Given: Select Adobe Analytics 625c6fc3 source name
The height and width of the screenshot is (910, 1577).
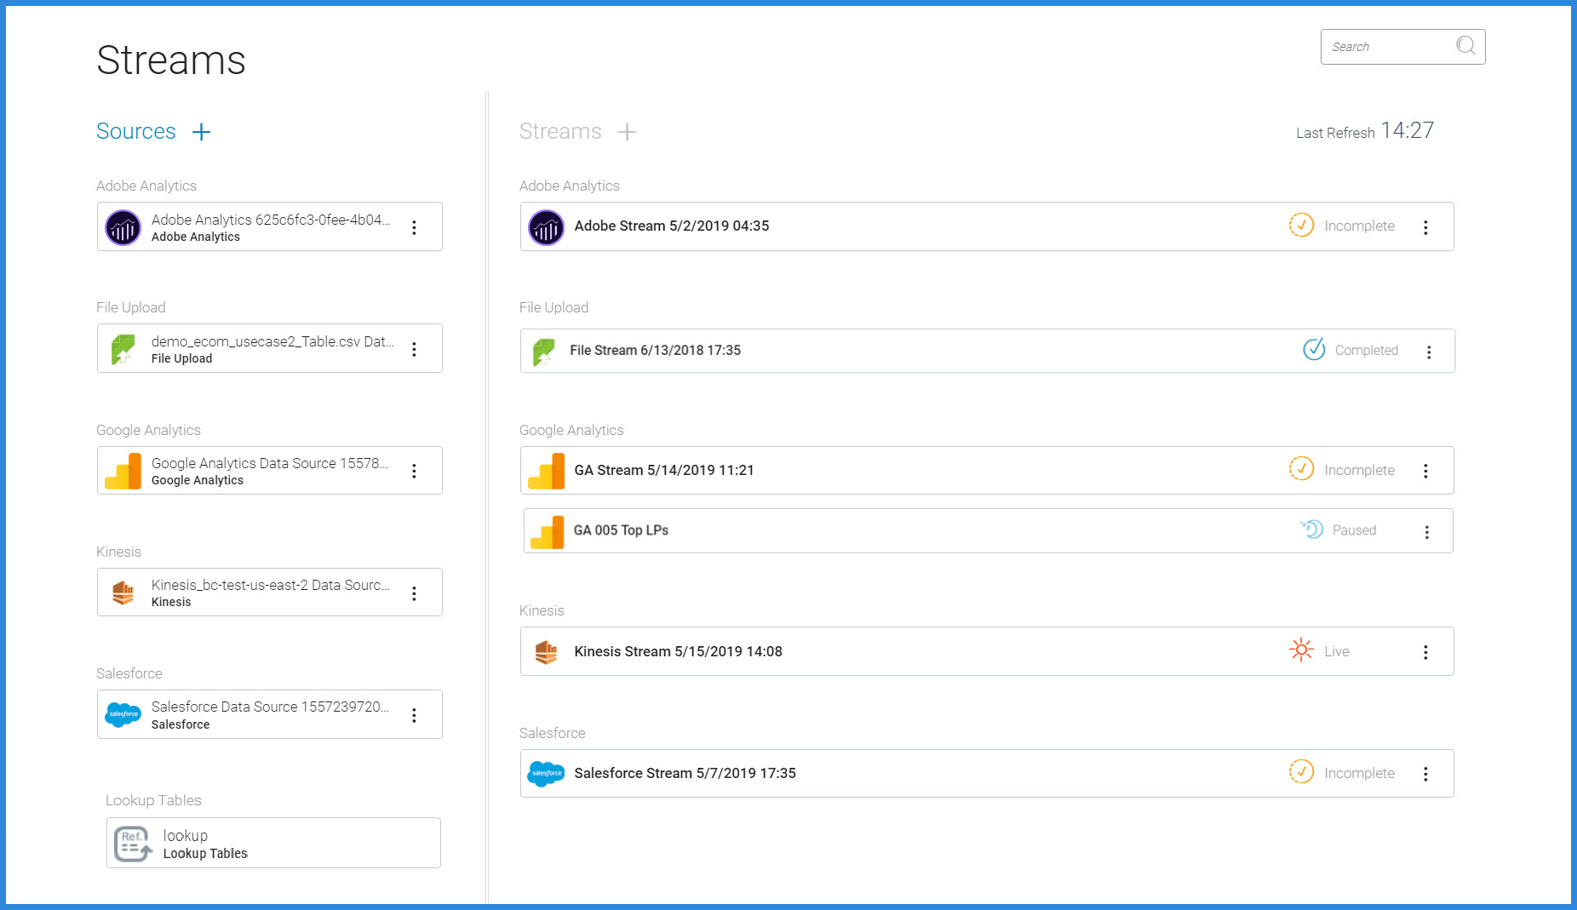Looking at the screenshot, I should click(271, 220).
